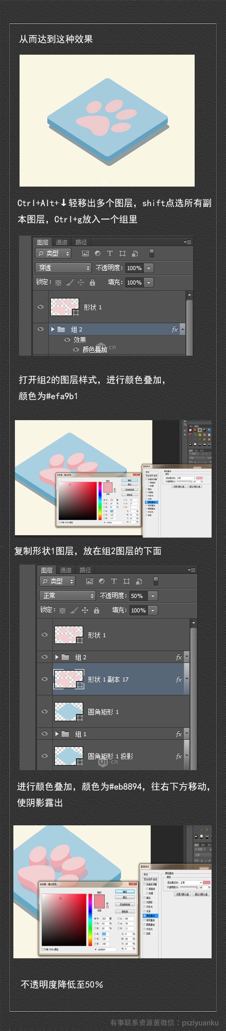
Task: Pick a hue in the #efa9b1 picker's hue strip
Action: (100, 500)
